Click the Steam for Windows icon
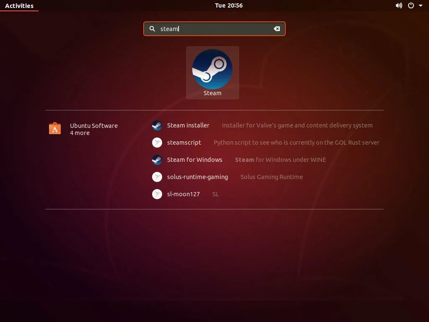 click(x=157, y=160)
